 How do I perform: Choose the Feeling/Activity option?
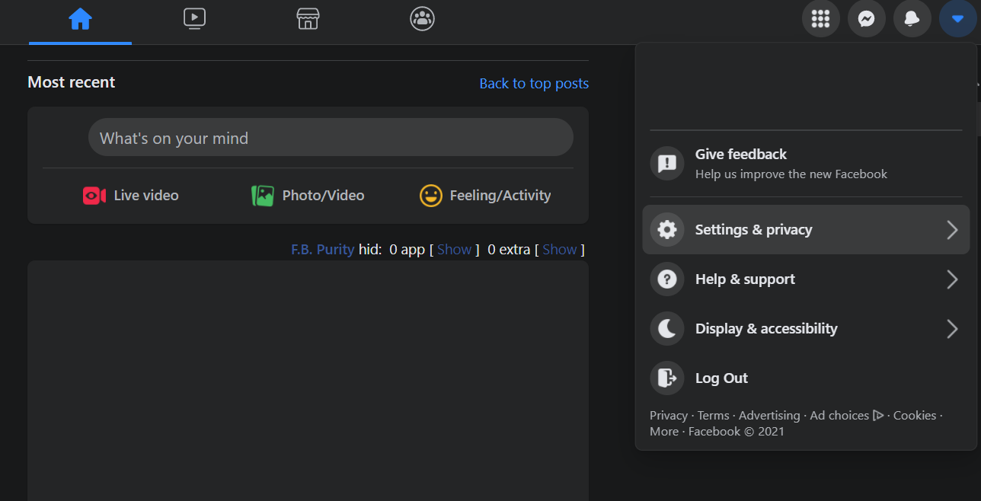tap(485, 196)
